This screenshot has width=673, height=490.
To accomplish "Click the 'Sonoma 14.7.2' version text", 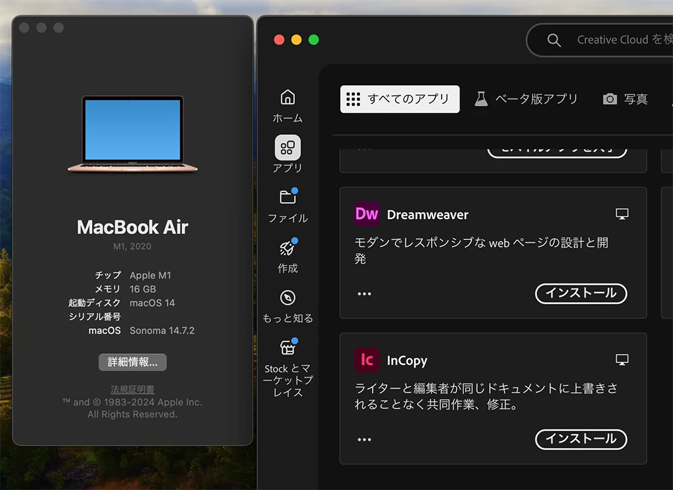I will click(x=162, y=331).
